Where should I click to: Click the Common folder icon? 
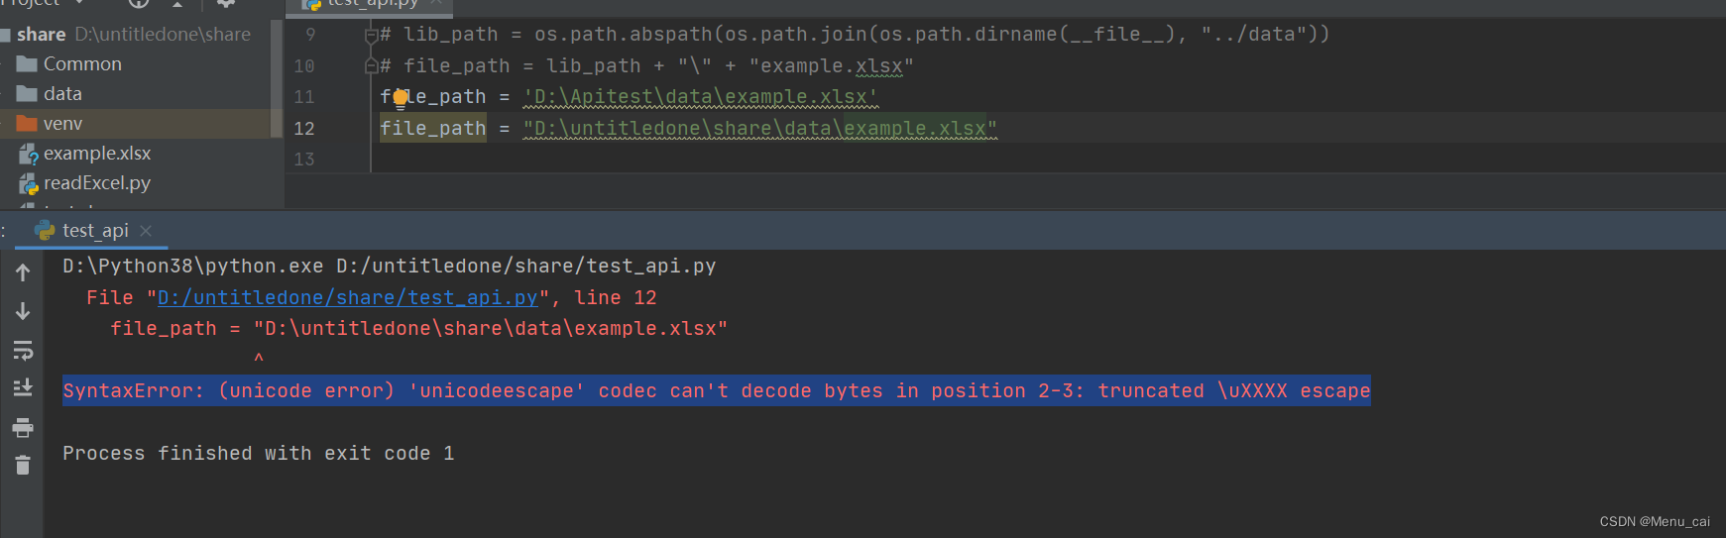click(27, 63)
